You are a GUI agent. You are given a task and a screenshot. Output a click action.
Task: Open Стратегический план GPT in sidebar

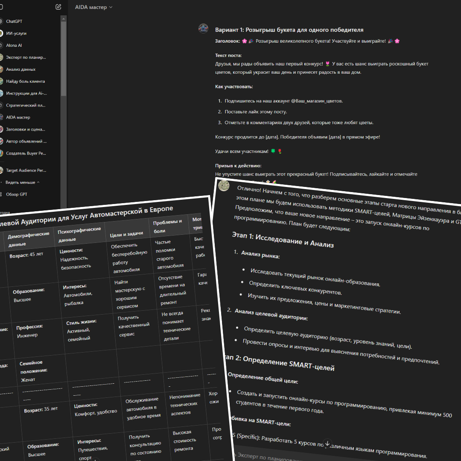(x=26, y=105)
